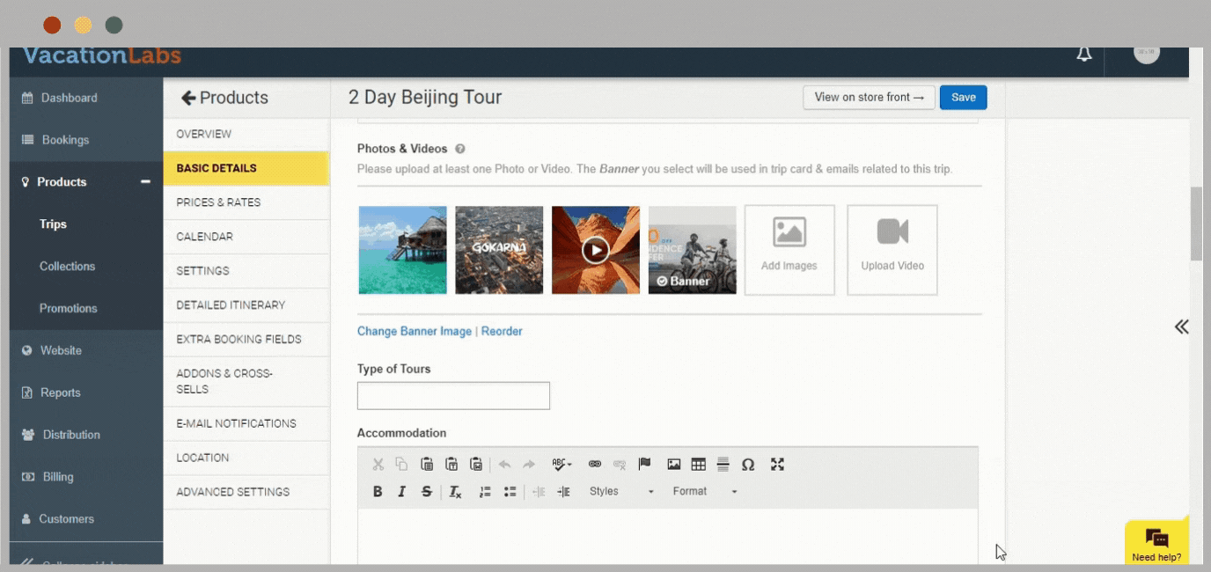Maximize the Accommodation editor

coord(777,465)
